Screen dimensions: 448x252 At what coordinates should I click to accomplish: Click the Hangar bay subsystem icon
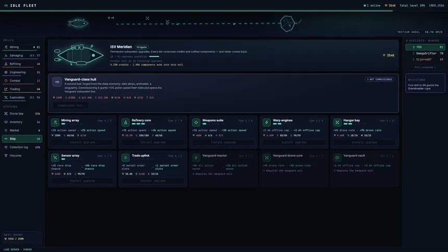point(337,122)
